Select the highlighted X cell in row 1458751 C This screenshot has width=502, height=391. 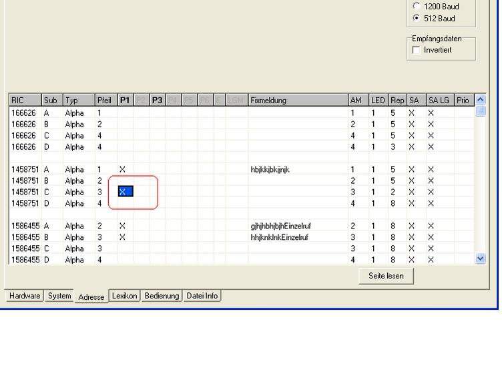(125, 192)
